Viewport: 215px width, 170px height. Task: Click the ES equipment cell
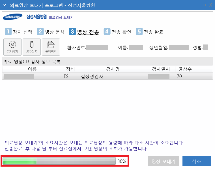tap(66, 76)
